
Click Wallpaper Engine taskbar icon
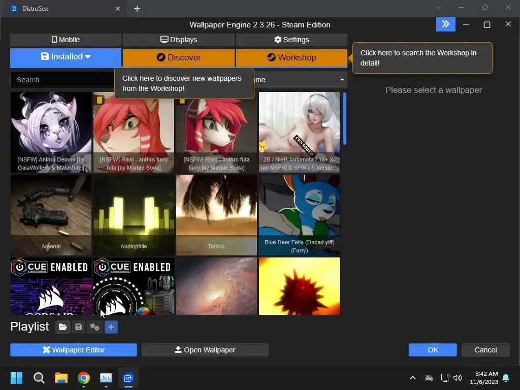coord(128,378)
